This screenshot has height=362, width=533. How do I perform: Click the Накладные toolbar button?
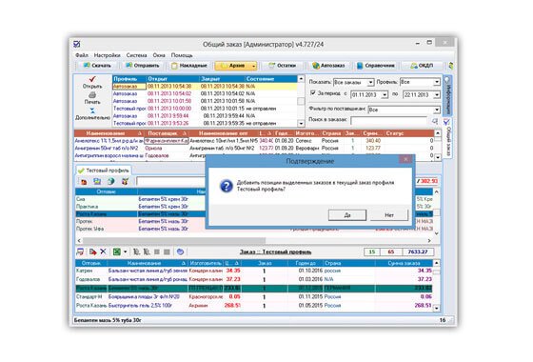[189, 66]
